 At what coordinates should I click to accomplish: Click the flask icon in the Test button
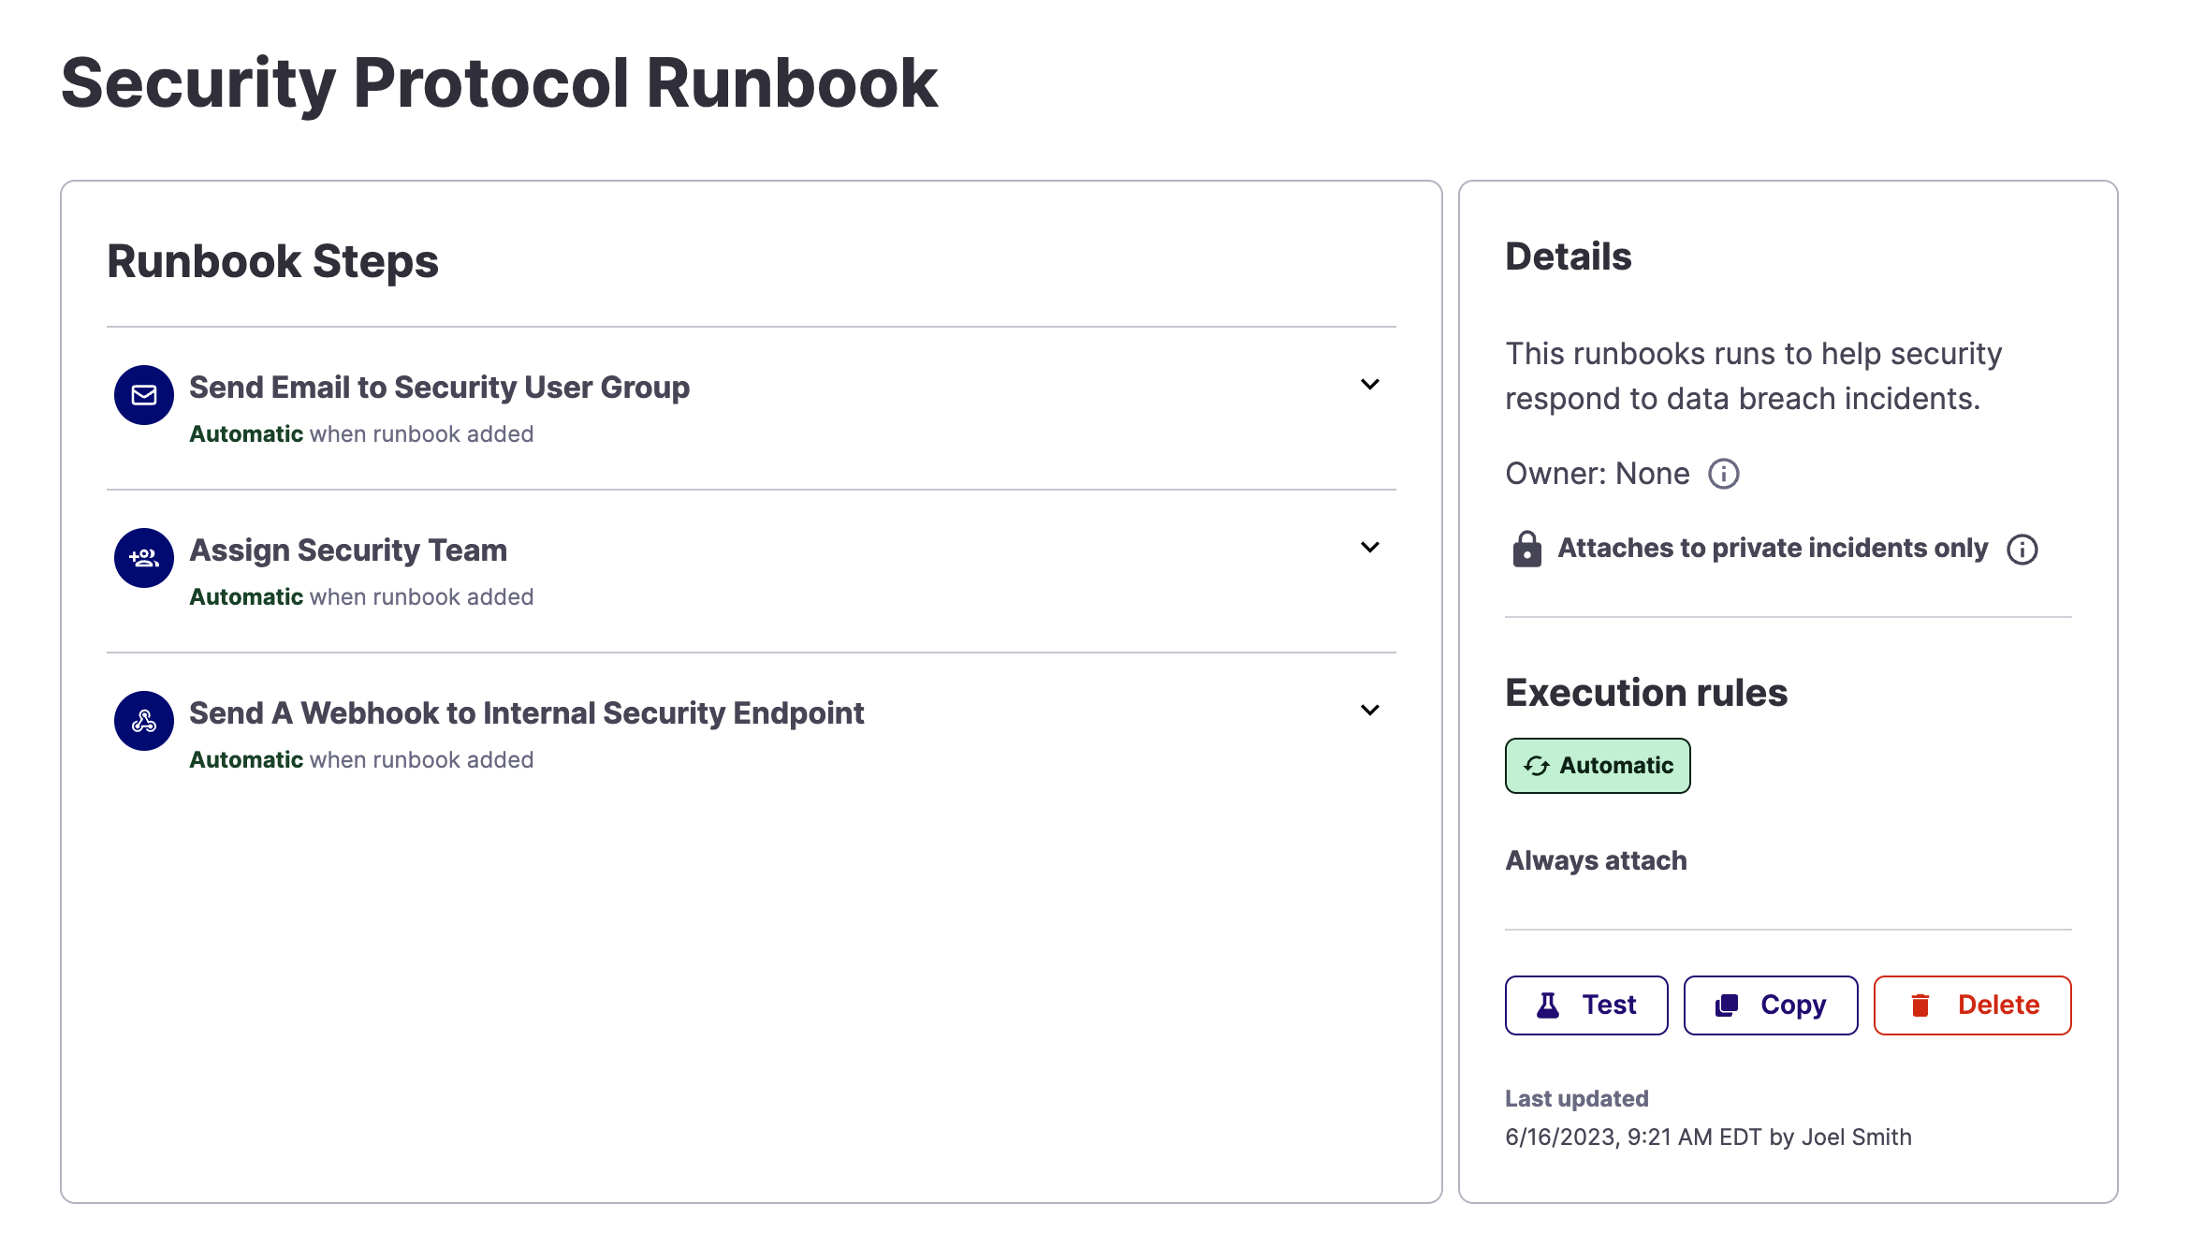click(1548, 1005)
